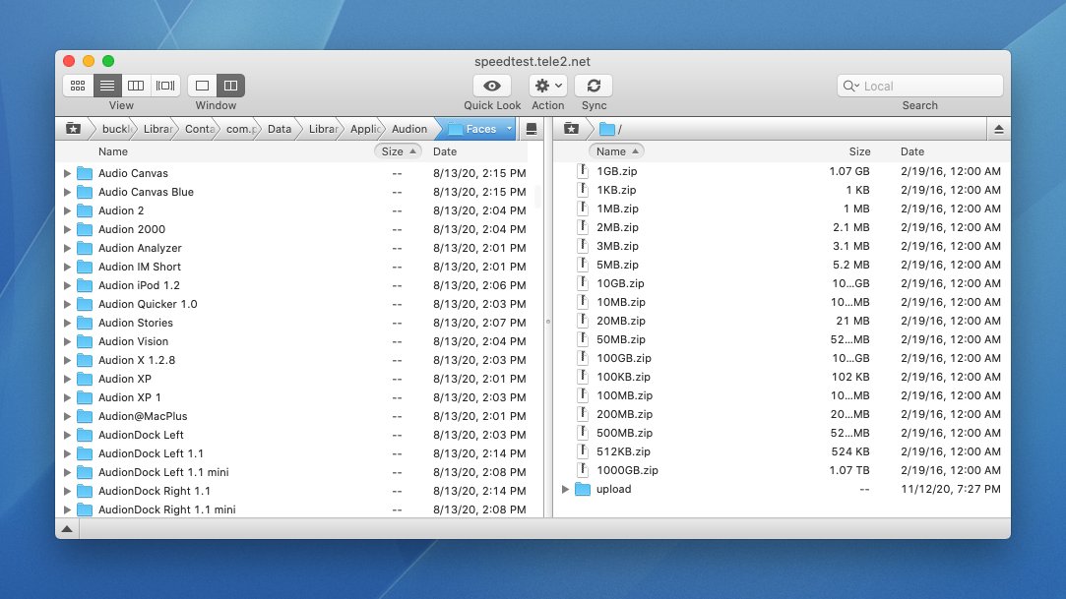Open the Faces path dropdown
This screenshot has width=1066, height=599.
coord(509,129)
